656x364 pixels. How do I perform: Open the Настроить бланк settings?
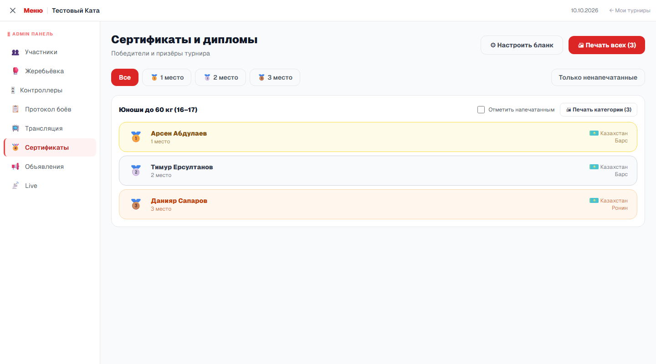coord(522,45)
